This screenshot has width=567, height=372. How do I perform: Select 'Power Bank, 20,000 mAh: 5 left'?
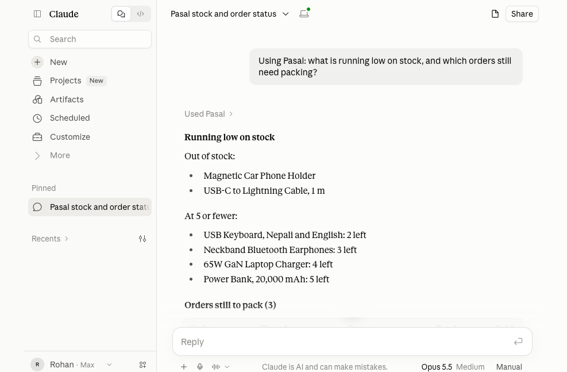pos(266,279)
